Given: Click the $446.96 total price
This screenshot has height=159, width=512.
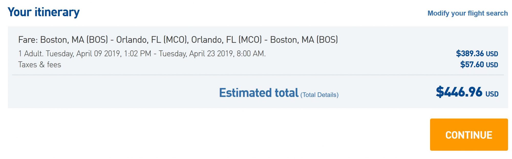Looking at the screenshot, I should point(459,92).
